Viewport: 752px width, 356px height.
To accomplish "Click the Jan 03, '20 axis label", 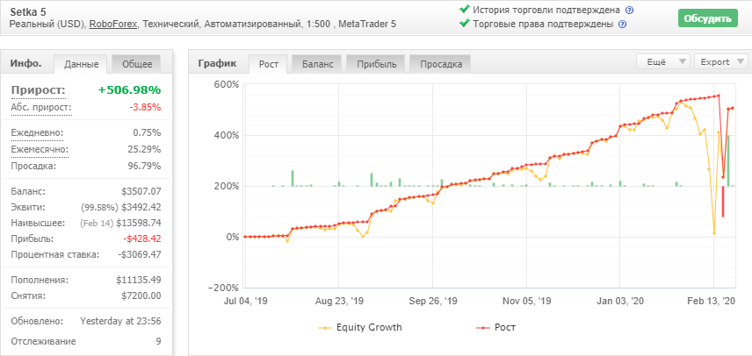I will pos(620,301).
